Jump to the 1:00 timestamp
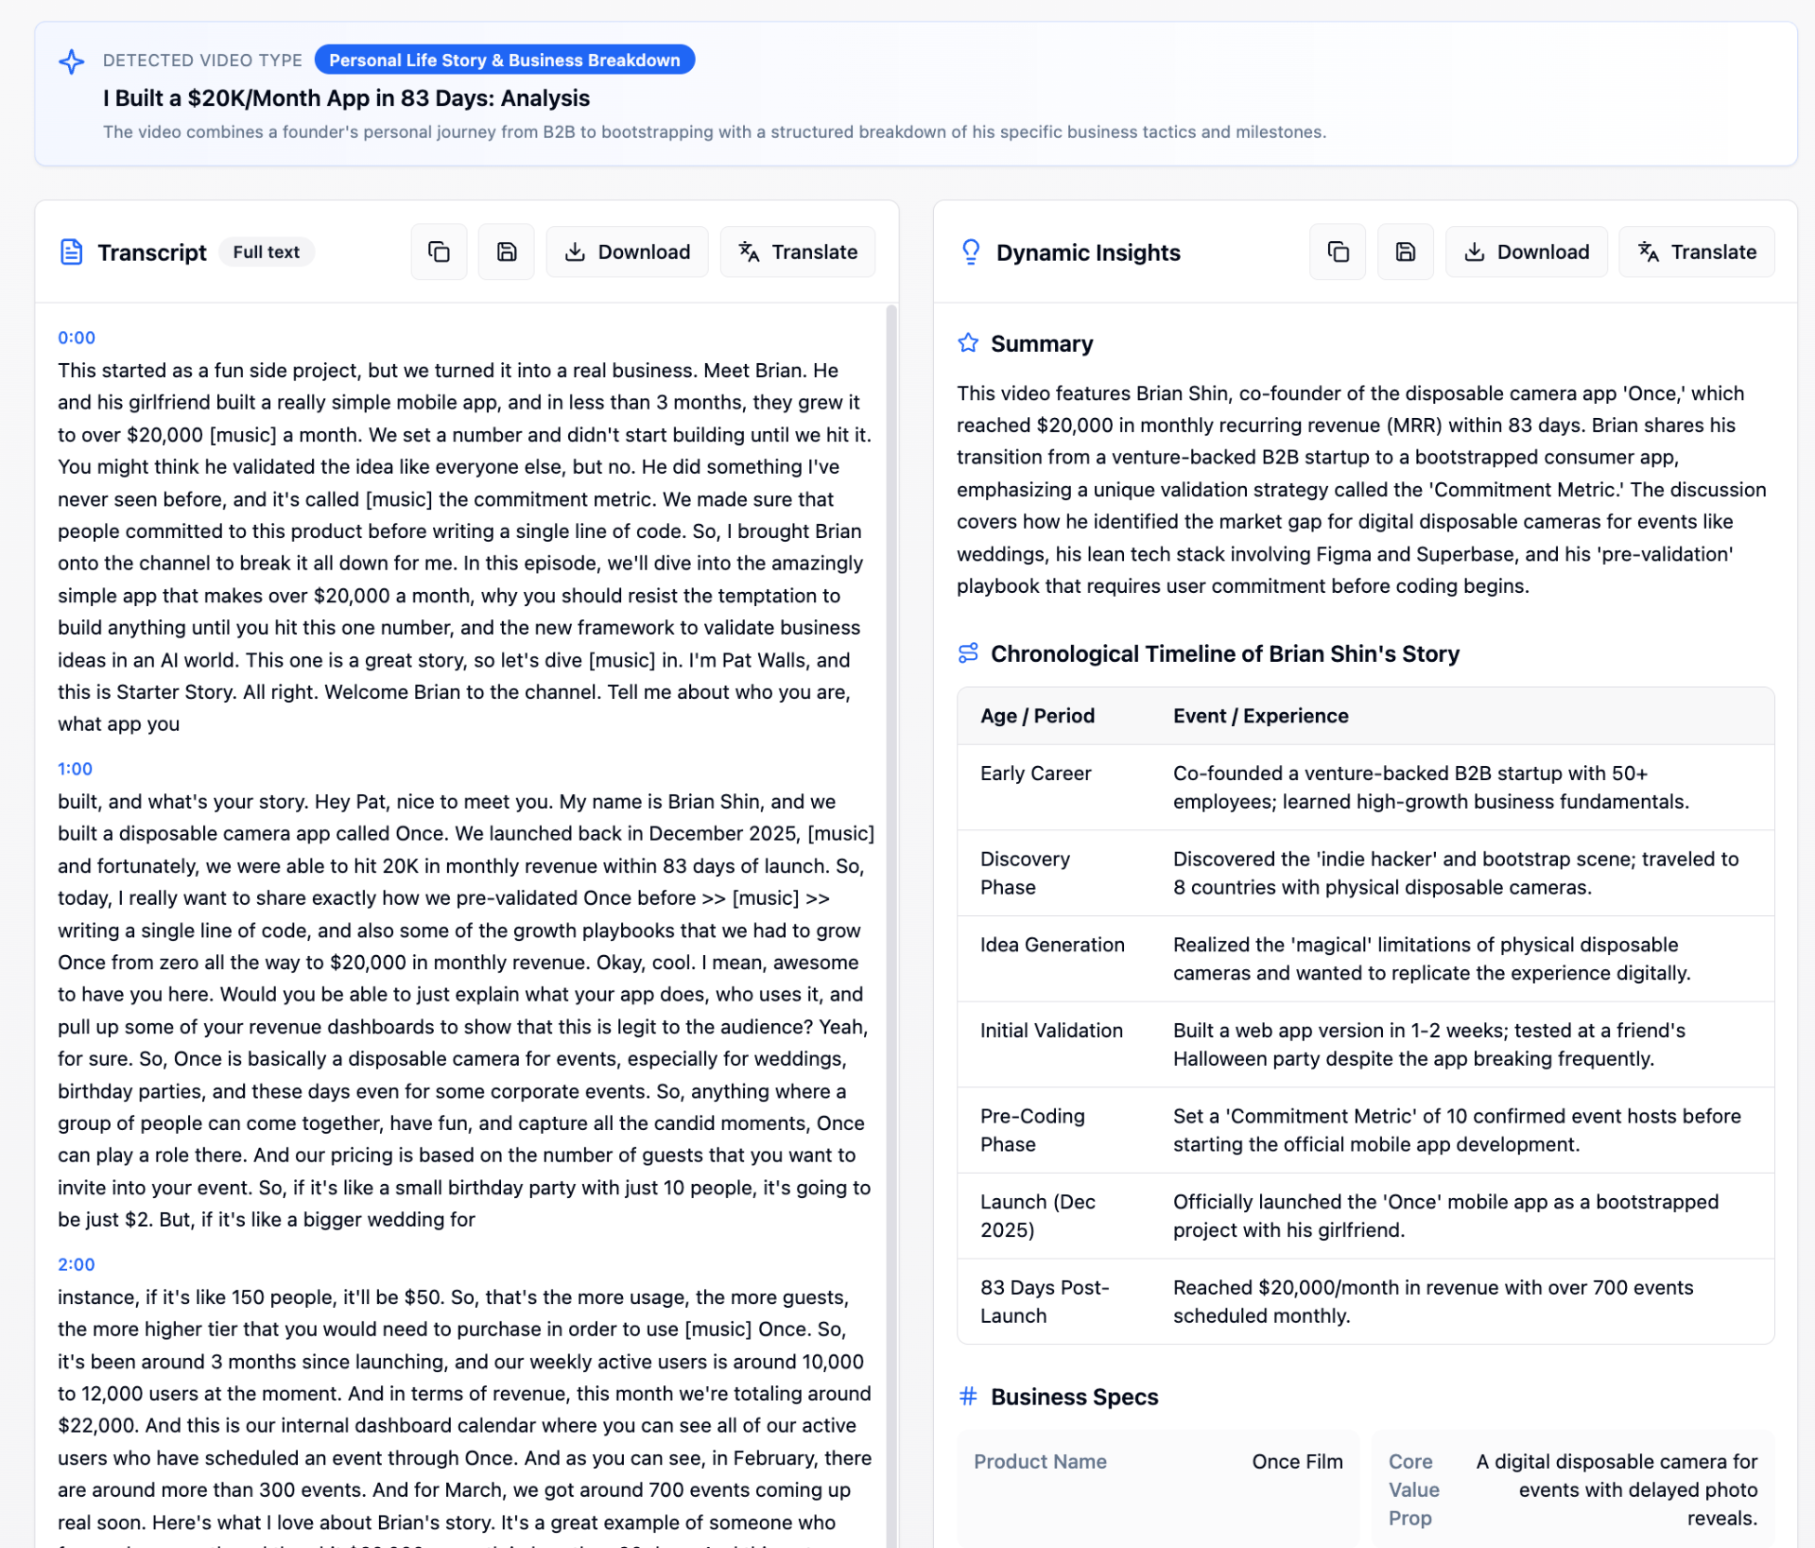This screenshot has height=1548, width=1815. pyautogui.click(x=75, y=769)
